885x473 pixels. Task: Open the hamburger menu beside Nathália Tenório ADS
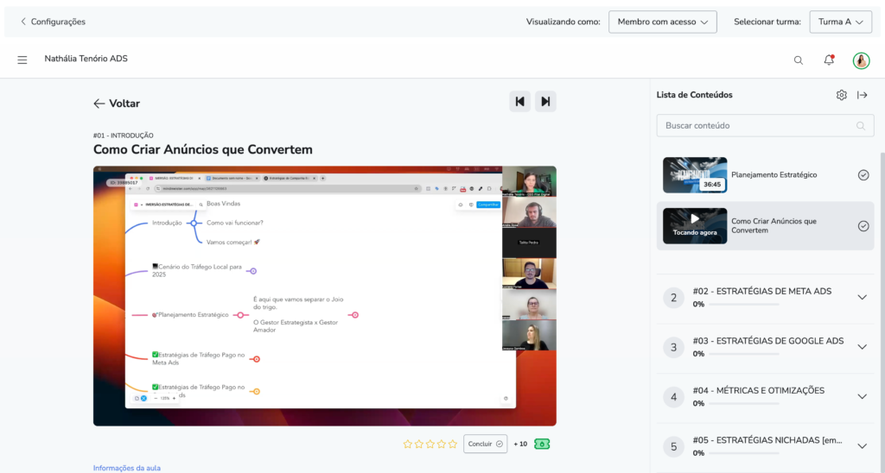coord(22,60)
